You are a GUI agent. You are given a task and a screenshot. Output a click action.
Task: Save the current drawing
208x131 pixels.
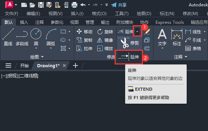click(41, 5)
